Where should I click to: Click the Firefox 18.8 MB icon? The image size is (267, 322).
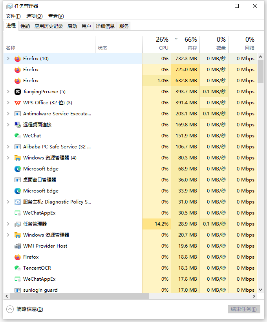click(18, 257)
